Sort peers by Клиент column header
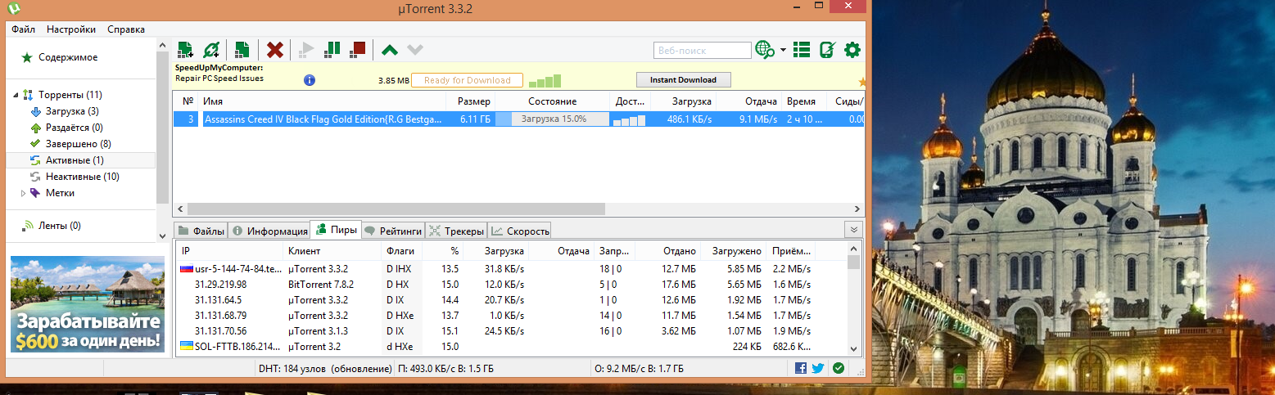The width and height of the screenshot is (1275, 395). click(x=332, y=251)
